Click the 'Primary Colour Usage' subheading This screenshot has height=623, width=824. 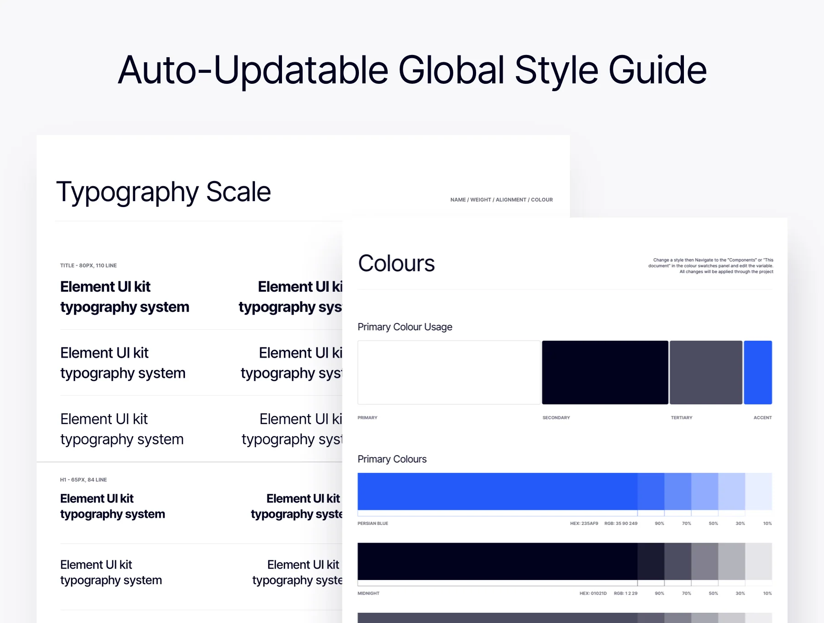(x=405, y=327)
